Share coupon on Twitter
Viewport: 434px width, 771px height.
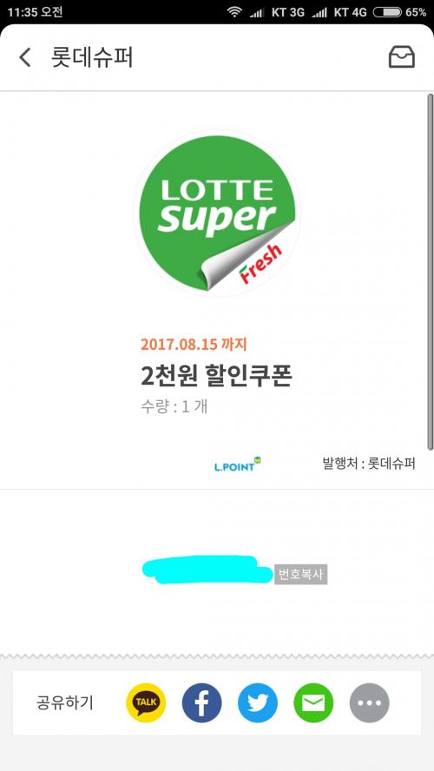tap(258, 702)
